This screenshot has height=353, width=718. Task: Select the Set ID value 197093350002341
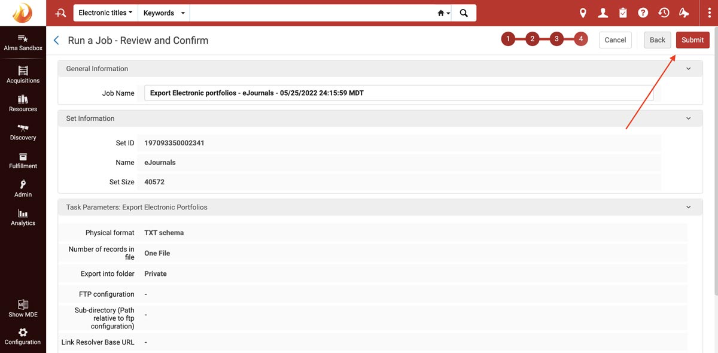click(x=174, y=143)
